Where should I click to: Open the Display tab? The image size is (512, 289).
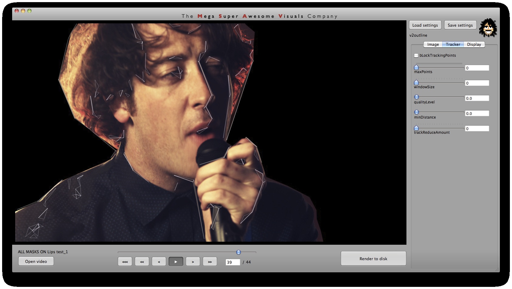coord(474,44)
